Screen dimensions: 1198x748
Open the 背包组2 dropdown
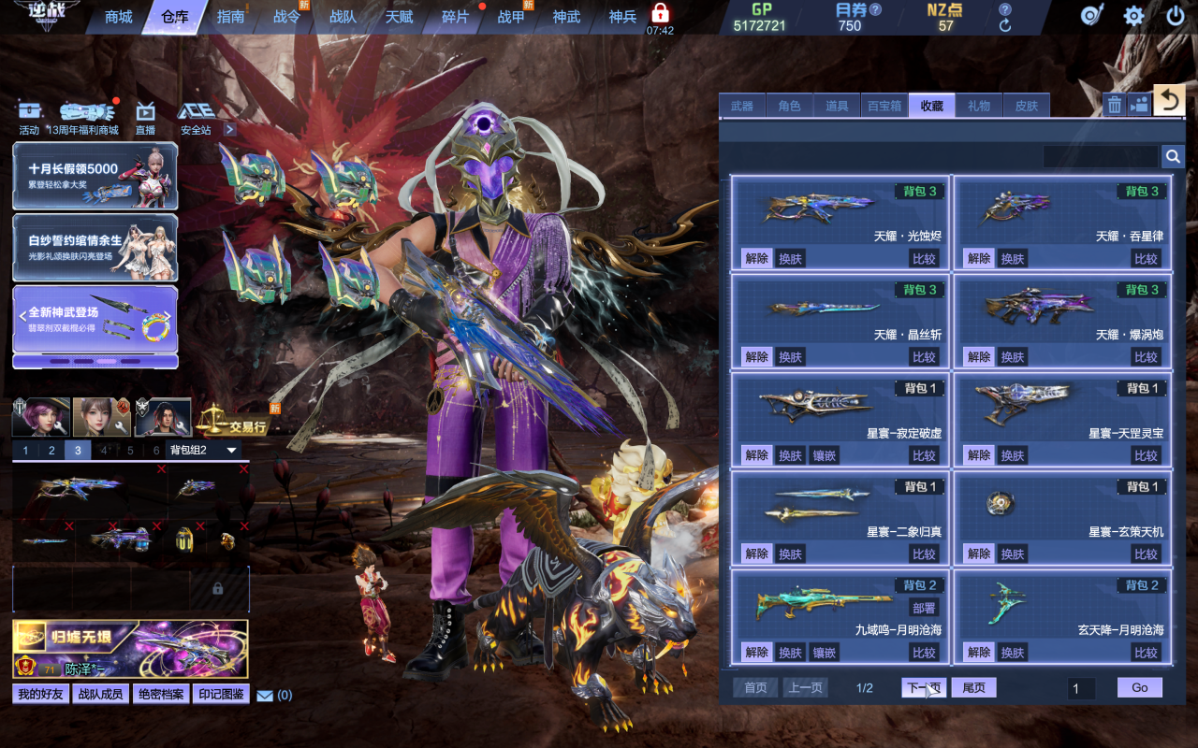203,450
